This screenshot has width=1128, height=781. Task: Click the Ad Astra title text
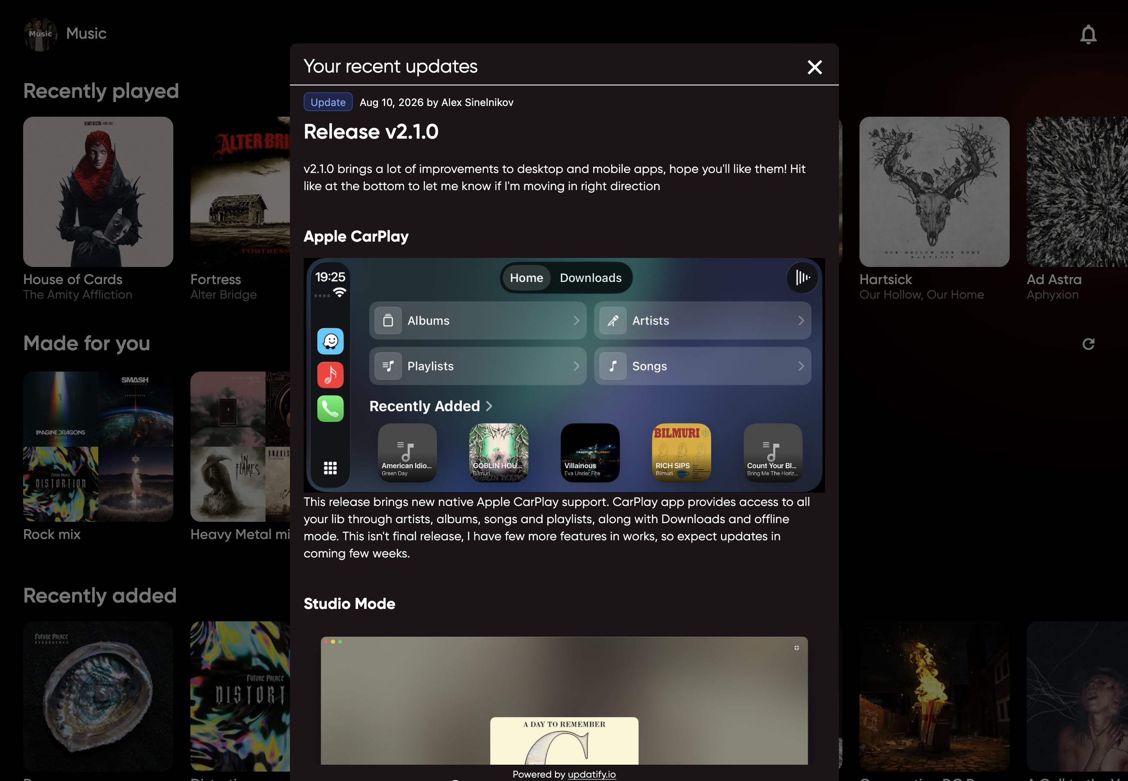tap(1054, 279)
